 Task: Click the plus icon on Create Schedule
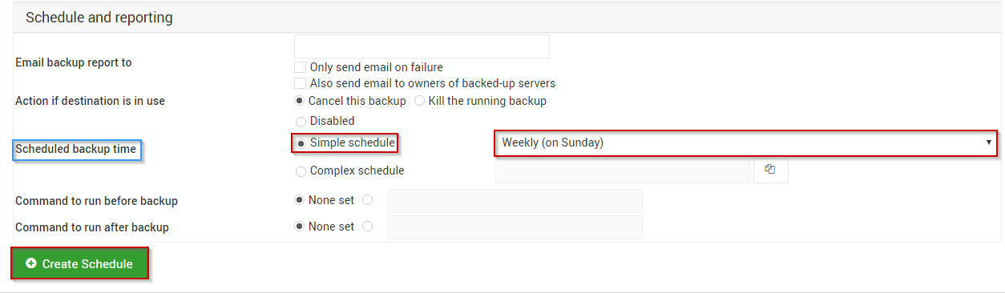click(31, 263)
